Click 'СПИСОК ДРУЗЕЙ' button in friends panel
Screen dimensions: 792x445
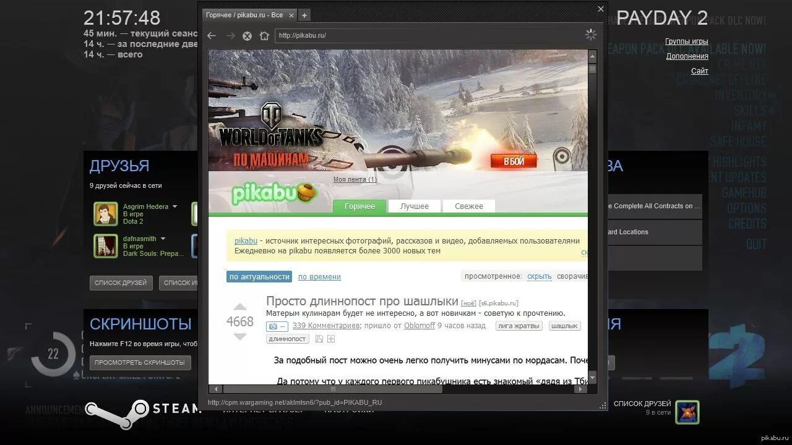click(121, 283)
